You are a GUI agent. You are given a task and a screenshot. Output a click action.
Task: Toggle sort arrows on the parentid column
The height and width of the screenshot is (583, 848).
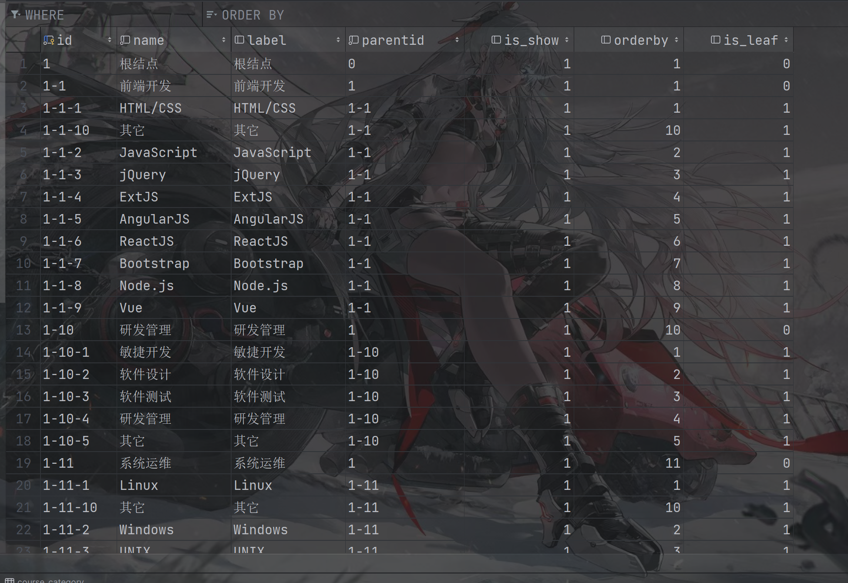click(457, 40)
